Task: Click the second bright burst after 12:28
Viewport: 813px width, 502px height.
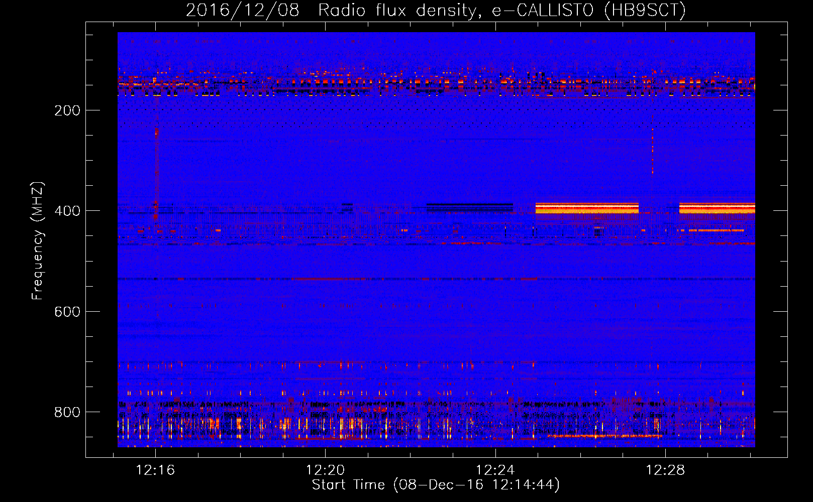Action: pyautogui.click(x=717, y=208)
